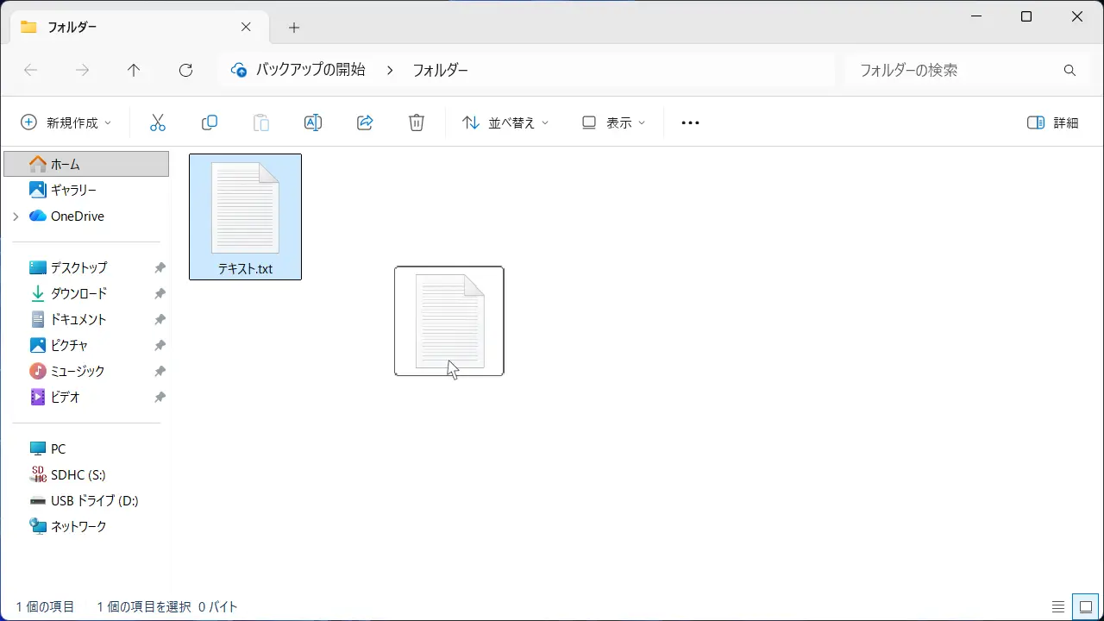The width and height of the screenshot is (1104, 621).
Task: Add a new tab with plus button
Action: point(294,28)
